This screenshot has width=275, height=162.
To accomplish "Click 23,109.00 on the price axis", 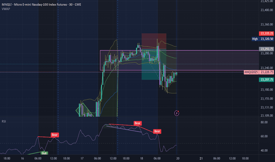I will [x=266, y=115].
